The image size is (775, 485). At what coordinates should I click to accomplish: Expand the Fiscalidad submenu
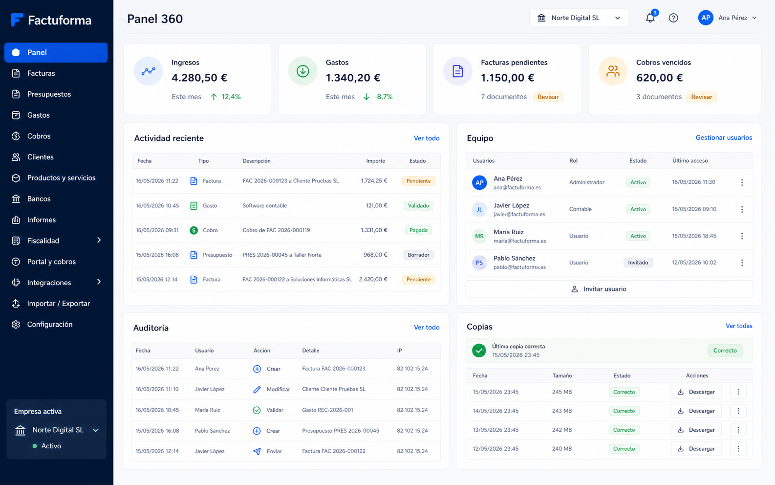[x=99, y=240]
